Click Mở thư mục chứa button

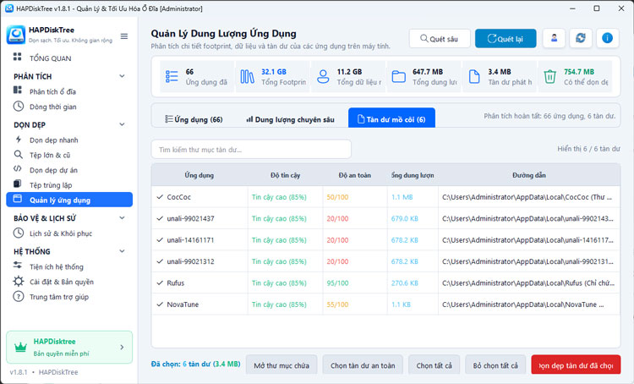pos(281,365)
